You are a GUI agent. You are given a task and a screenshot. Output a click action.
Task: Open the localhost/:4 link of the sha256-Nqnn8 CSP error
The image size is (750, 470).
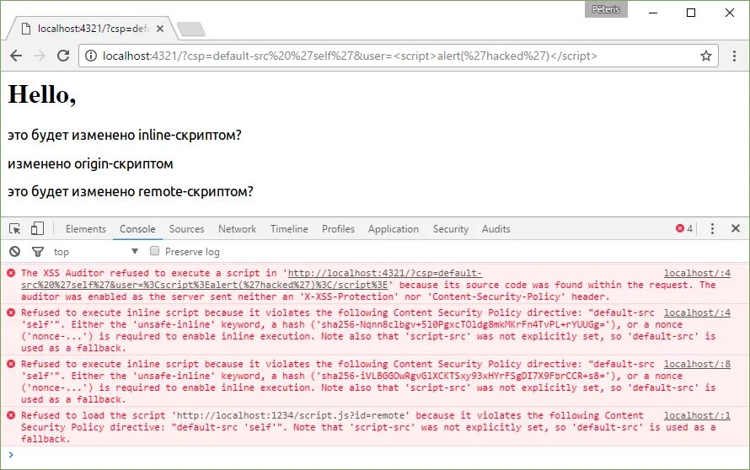pyautogui.click(x=697, y=312)
